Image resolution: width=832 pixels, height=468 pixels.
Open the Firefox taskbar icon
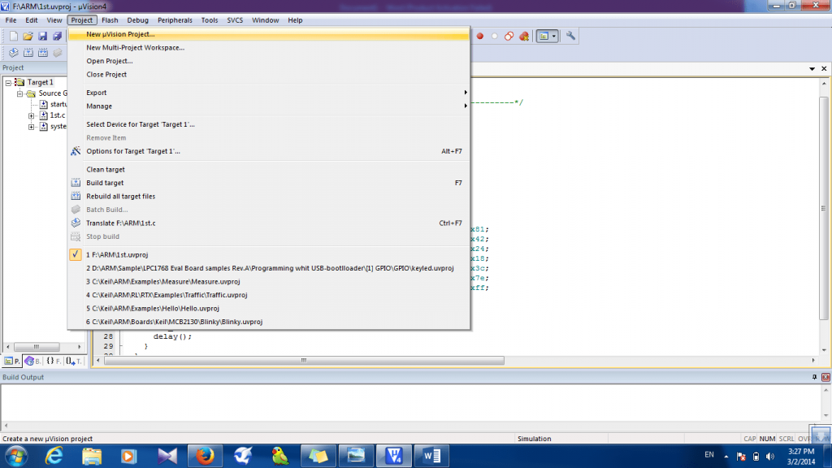205,456
